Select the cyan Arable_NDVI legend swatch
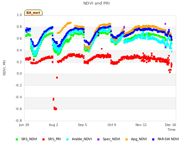 [x=67, y=139]
